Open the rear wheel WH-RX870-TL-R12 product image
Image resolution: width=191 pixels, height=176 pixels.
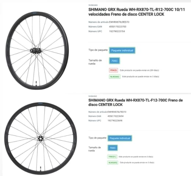pyautogui.click(x=37, y=51)
